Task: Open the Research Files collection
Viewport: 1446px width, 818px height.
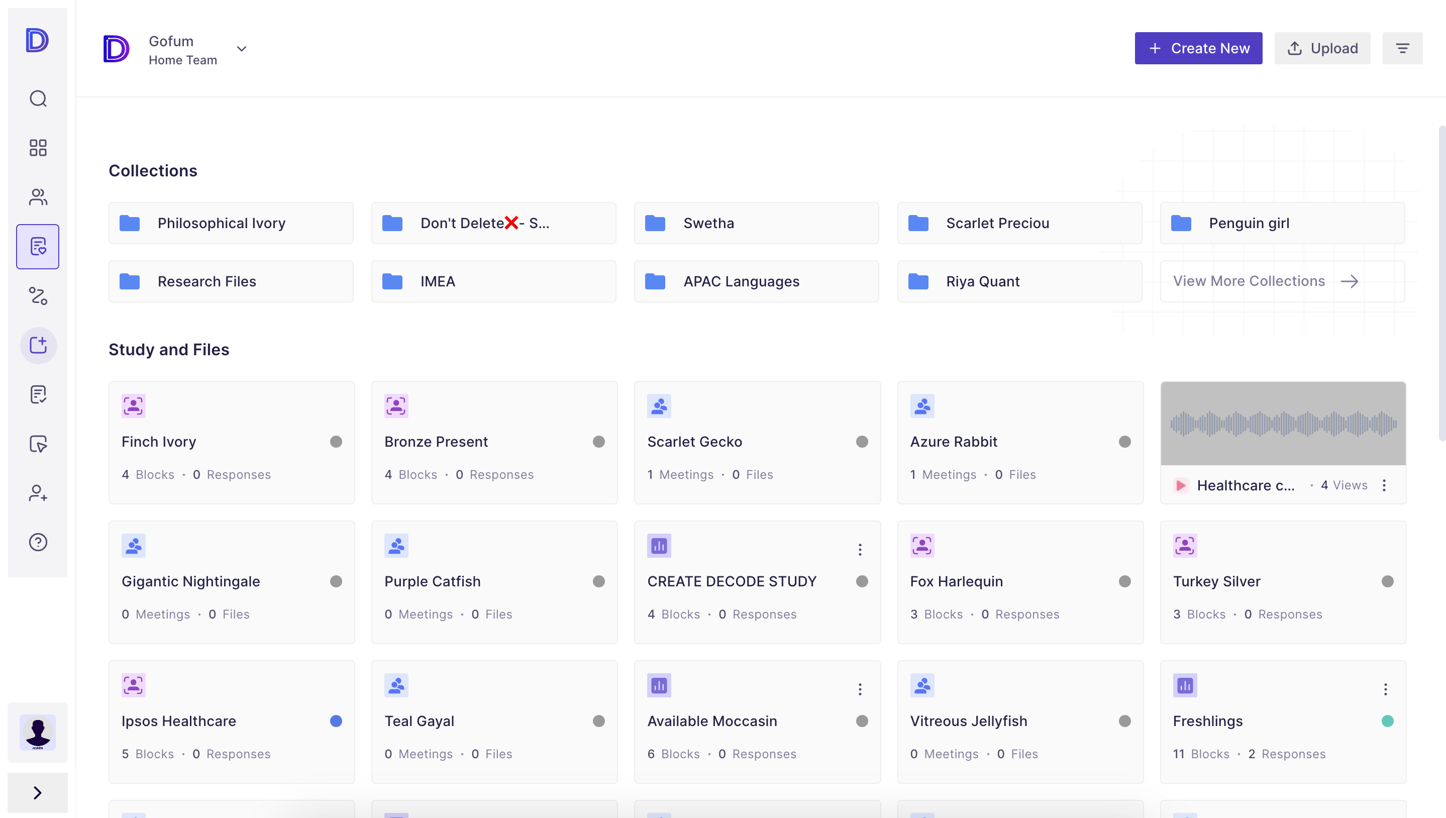Action: (x=231, y=281)
